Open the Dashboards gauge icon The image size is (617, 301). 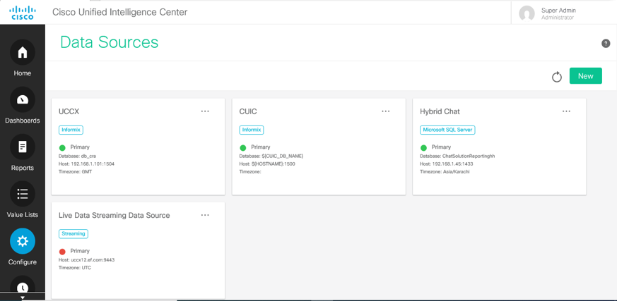22,100
